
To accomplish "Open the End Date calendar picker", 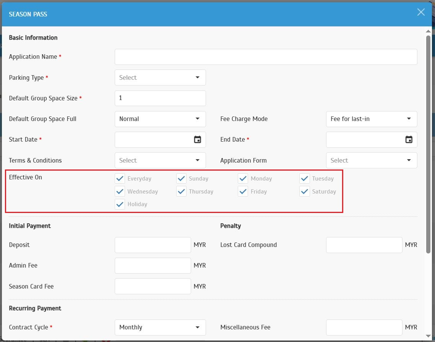I will pos(409,140).
